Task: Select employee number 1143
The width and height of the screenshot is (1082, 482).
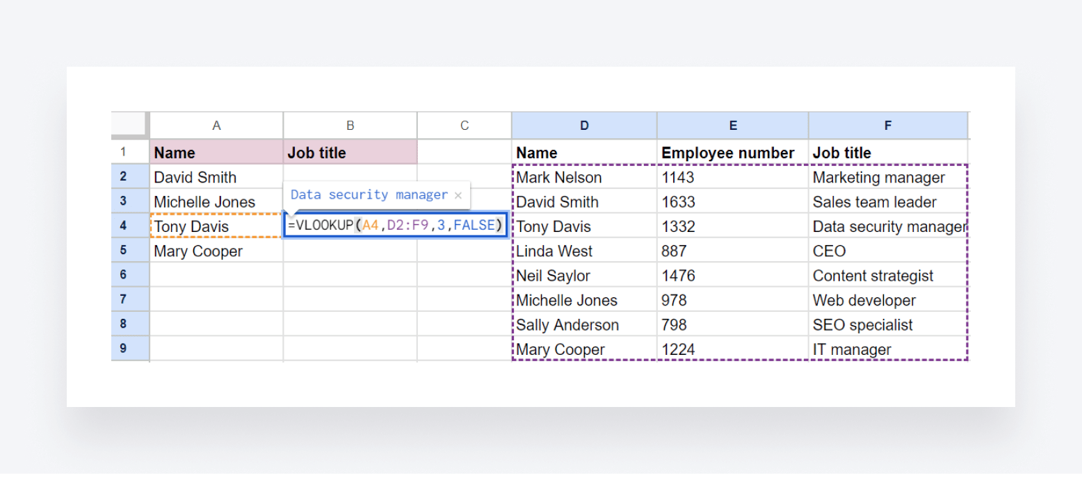Action: click(733, 177)
